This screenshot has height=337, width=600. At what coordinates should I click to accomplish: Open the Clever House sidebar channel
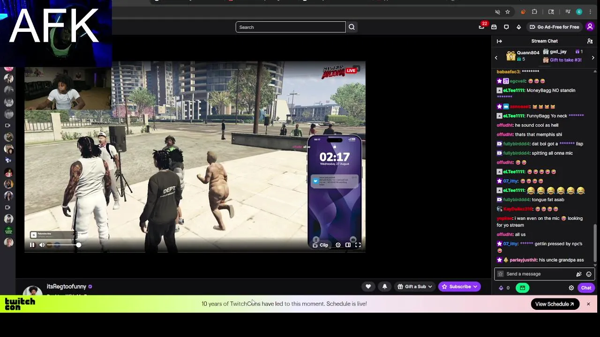(x=8, y=230)
